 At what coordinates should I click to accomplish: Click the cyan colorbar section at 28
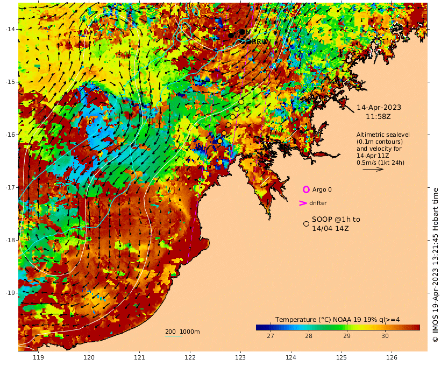(x=309, y=327)
